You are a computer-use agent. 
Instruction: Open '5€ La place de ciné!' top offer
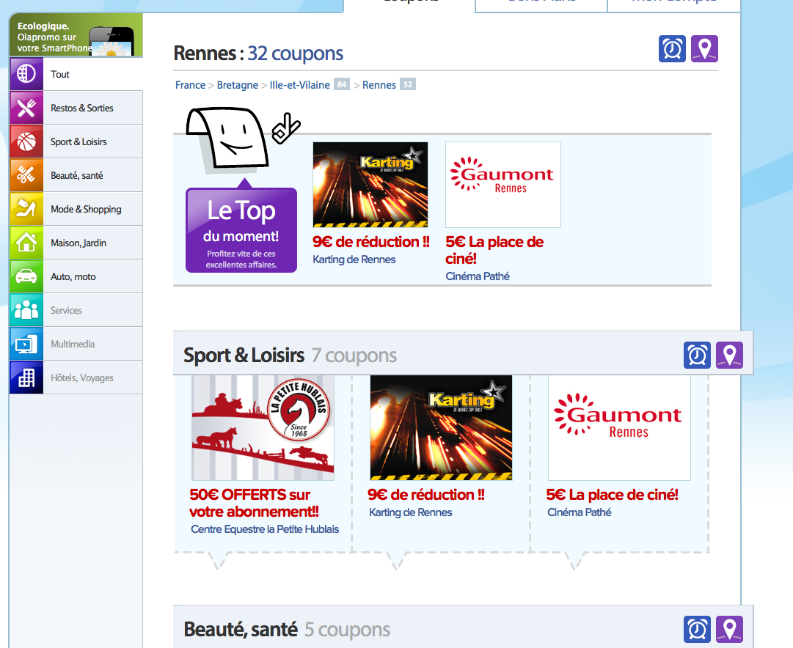pos(494,250)
